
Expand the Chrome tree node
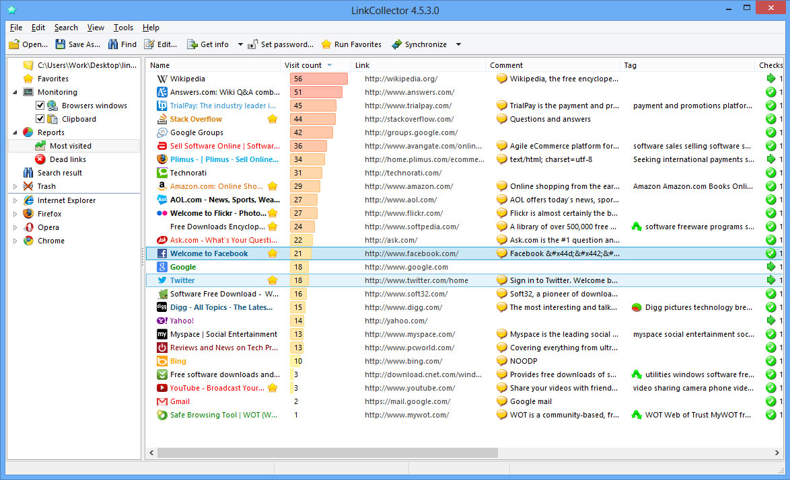click(16, 240)
